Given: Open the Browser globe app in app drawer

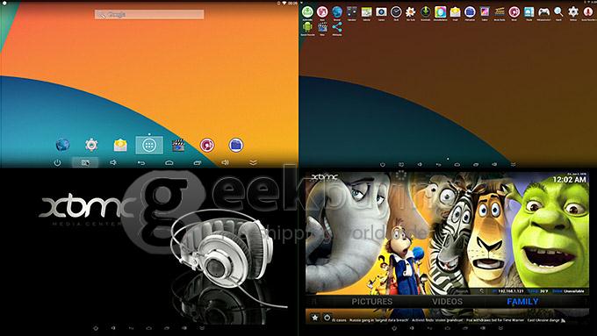Looking at the screenshot, I should (x=337, y=12).
